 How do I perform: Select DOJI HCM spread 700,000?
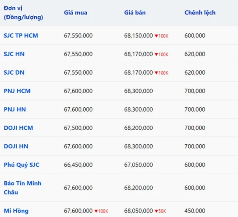click(x=195, y=128)
